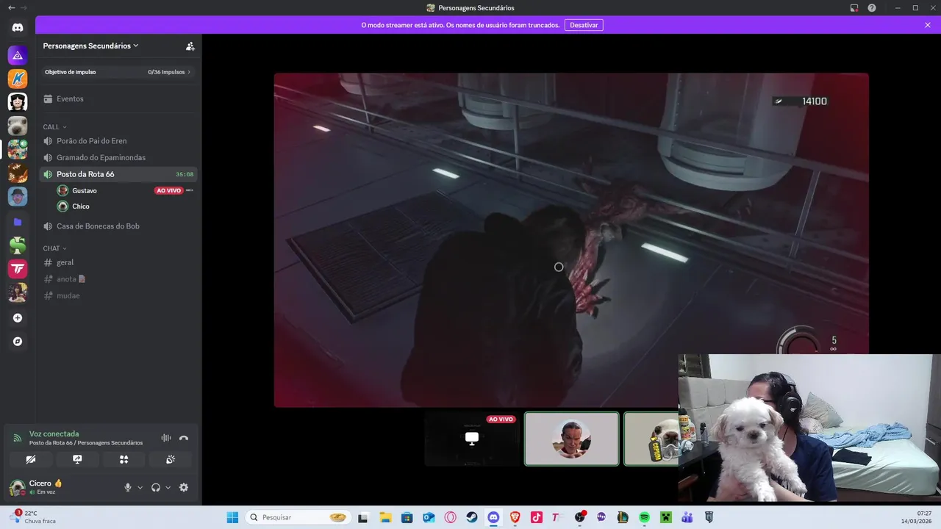Open Outlook from the taskbar
This screenshot has height=529, width=941.
pos(429,517)
